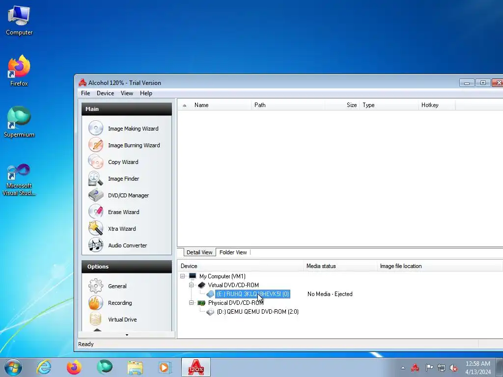Open the Help menu
Screen dimensions: 503x377
[146, 93]
